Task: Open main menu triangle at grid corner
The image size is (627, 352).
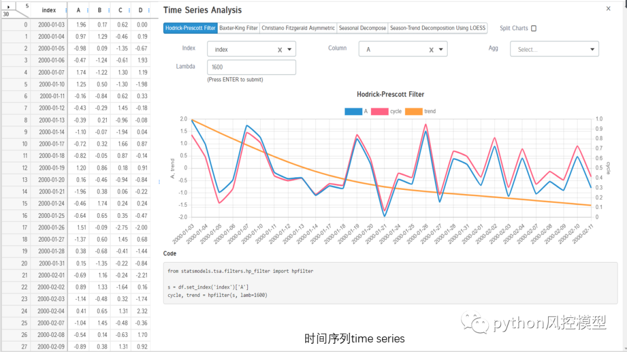Action: (x=8, y=6)
